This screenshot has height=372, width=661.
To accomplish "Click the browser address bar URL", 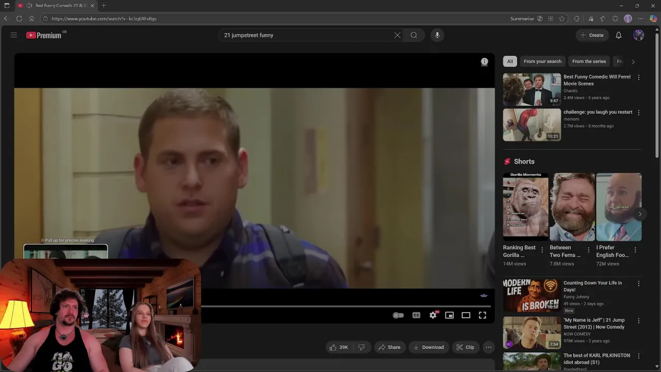I will pyautogui.click(x=104, y=19).
